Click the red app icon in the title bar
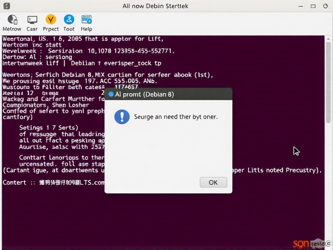The image size is (333, 250). pos(6,6)
